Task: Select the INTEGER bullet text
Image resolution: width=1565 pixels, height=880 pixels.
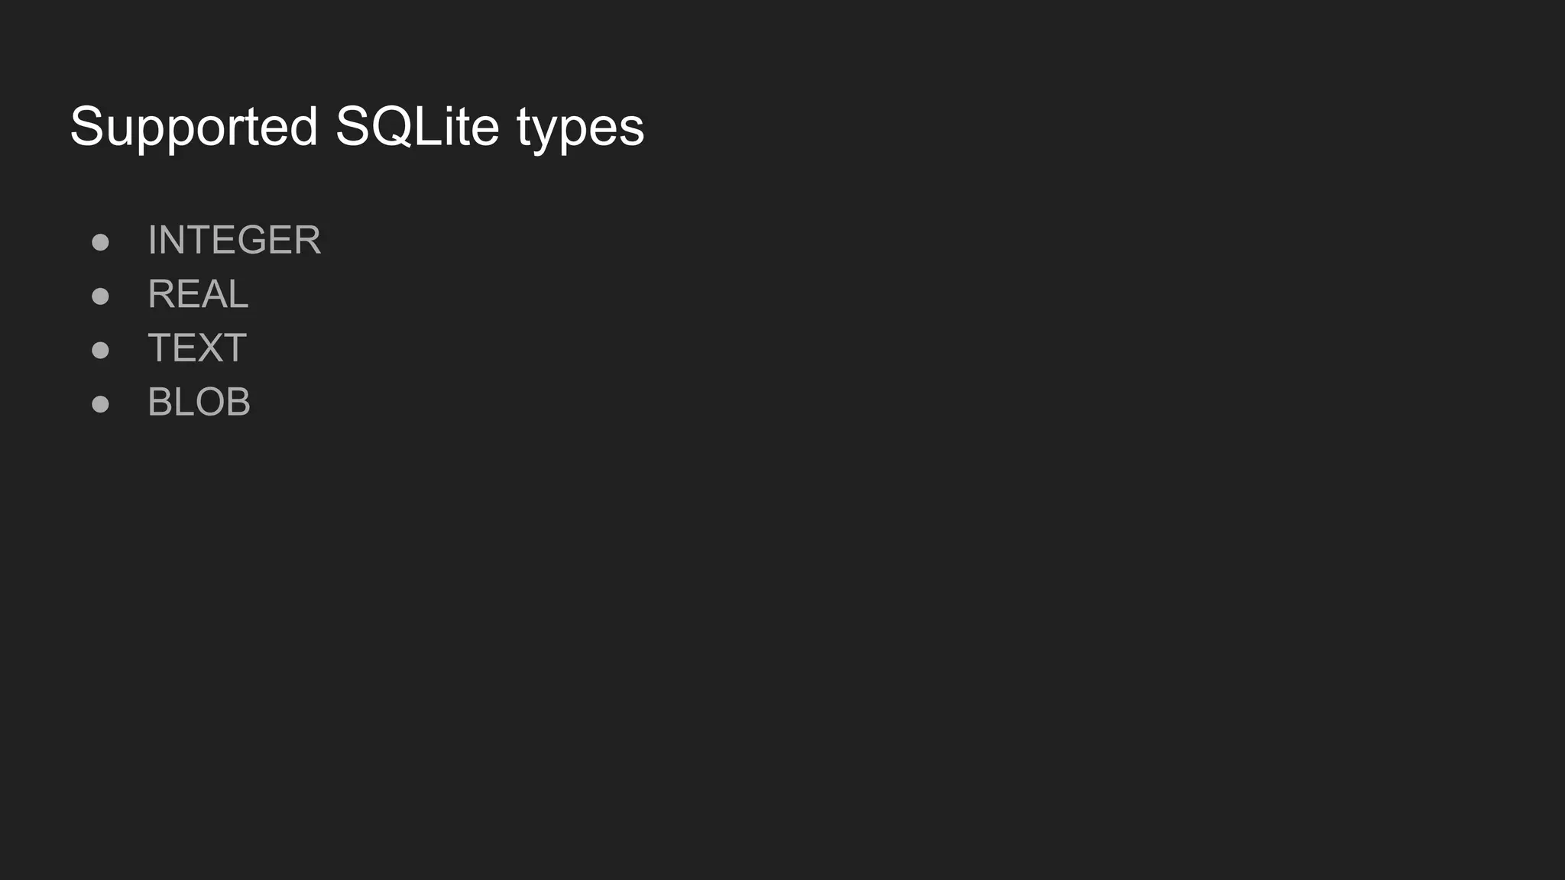Action: click(x=234, y=240)
